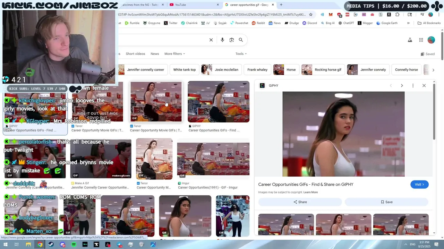The image size is (444, 249).
Task: Open the Reddit bookmark
Action: tap(258, 23)
